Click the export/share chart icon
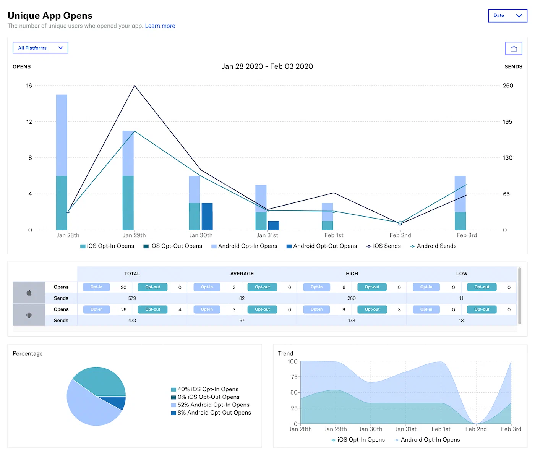The height and width of the screenshot is (455, 535). (x=514, y=49)
